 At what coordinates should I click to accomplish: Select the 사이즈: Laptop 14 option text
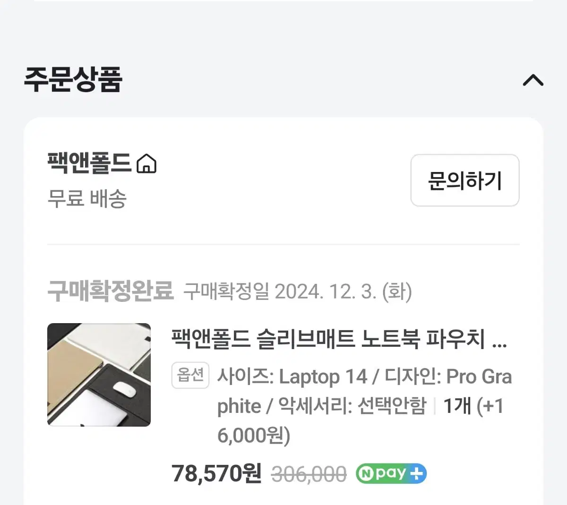coord(292,377)
